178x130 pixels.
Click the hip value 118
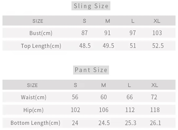(x=155, y=110)
